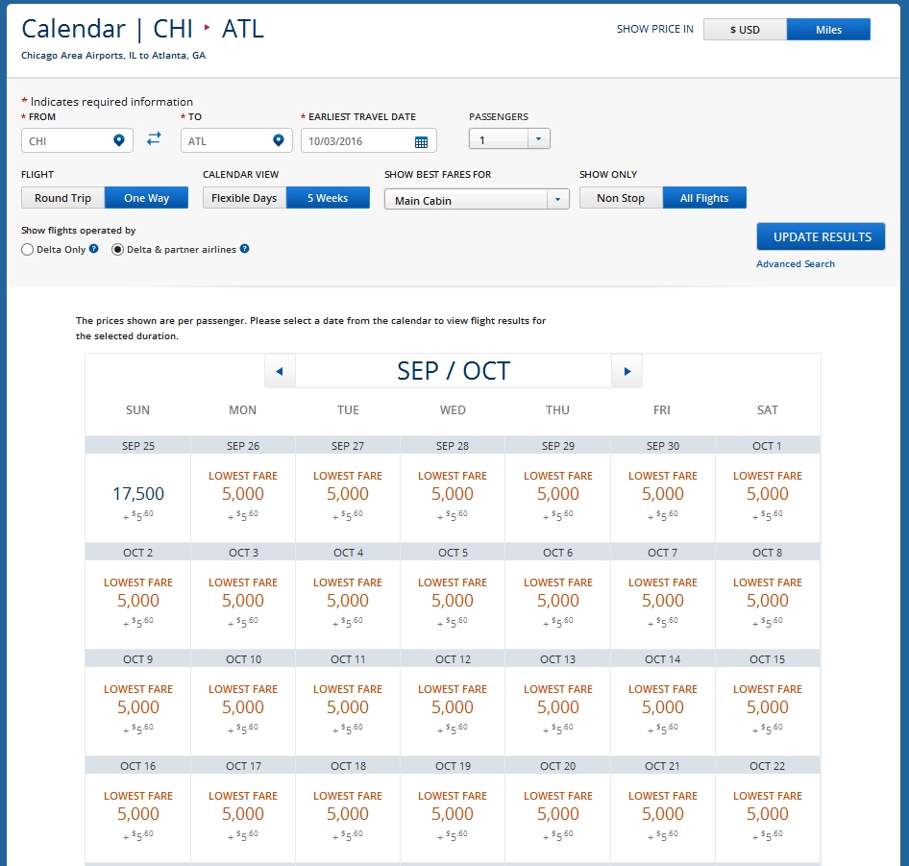This screenshot has width=909, height=866.
Task: Select the Delta Only radio button
Action: (27, 250)
